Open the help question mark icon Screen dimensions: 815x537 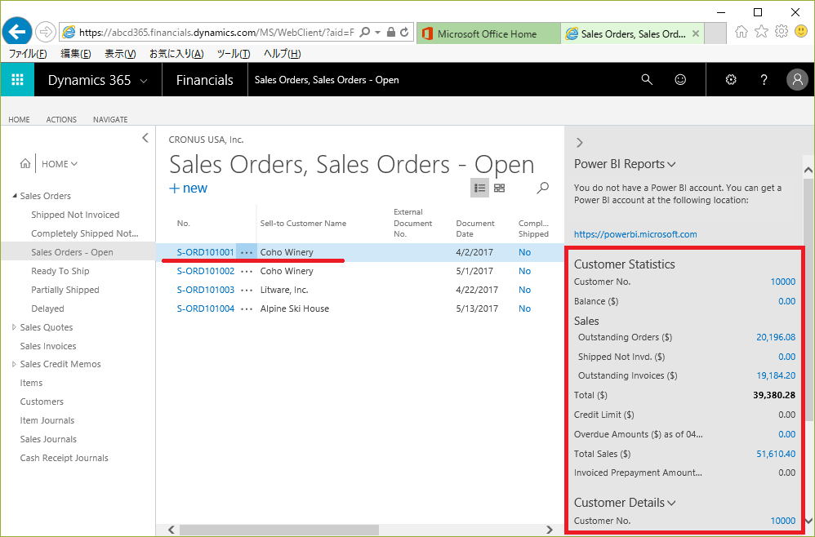[x=764, y=79]
